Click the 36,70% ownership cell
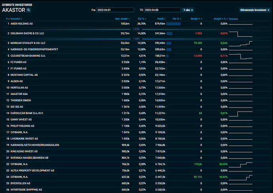This screenshot has width=273, height=193. coord(142,24)
